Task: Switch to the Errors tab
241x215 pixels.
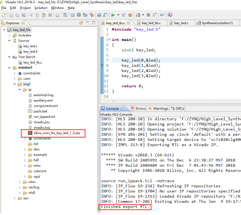Action: [139, 108]
